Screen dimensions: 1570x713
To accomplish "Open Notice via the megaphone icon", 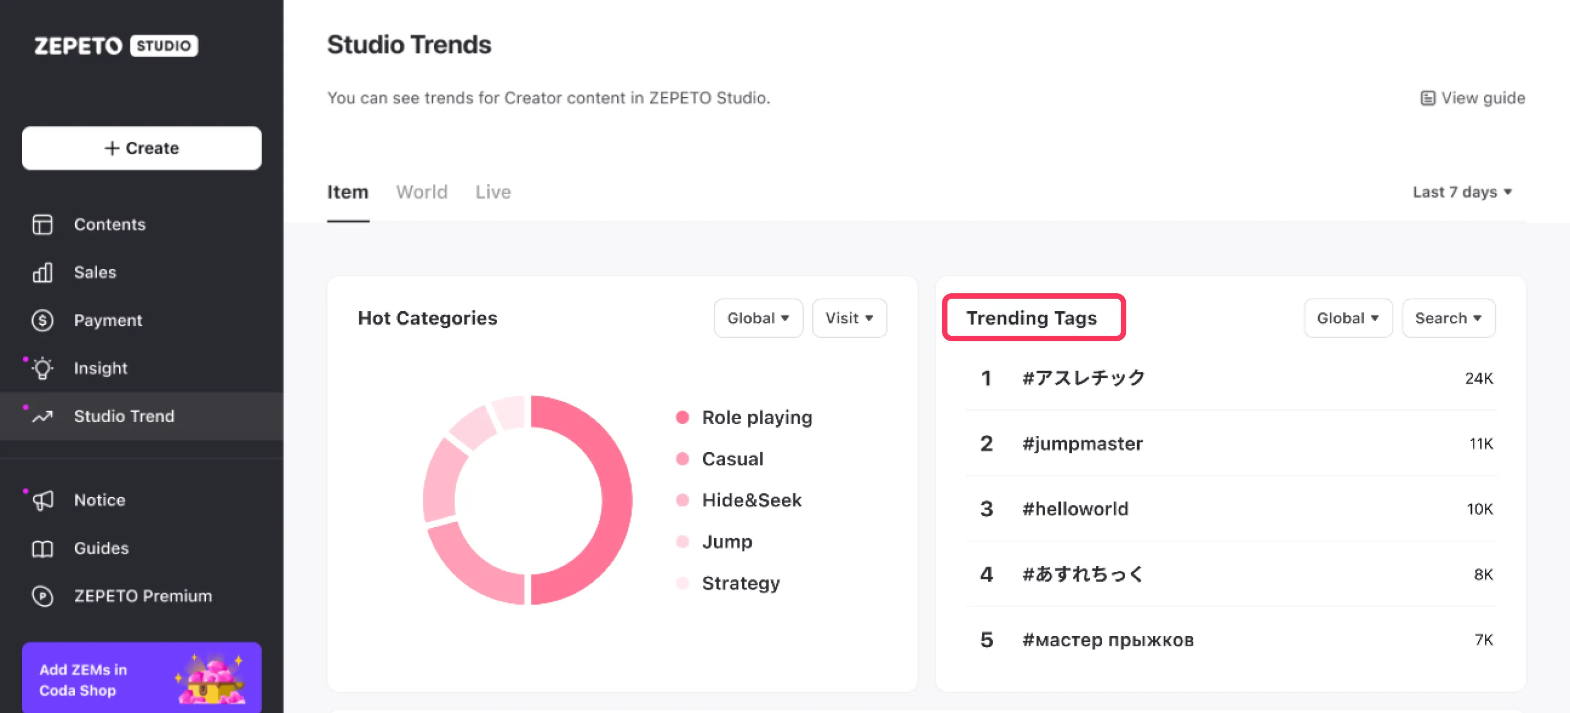I will coord(42,500).
